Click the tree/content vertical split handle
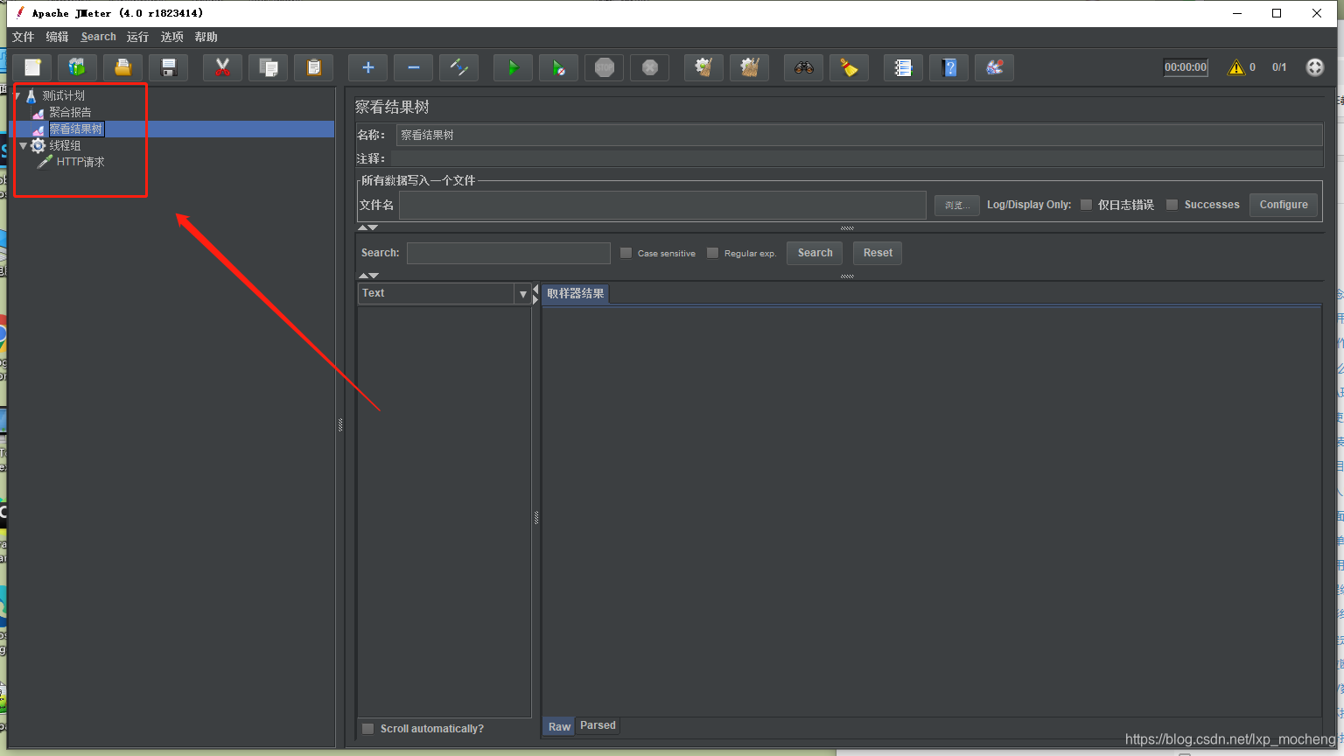This screenshot has width=1344, height=756. pos(340,425)
